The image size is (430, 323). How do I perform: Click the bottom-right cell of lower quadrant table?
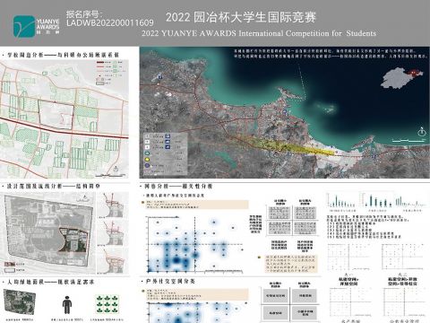click(305, 313)
